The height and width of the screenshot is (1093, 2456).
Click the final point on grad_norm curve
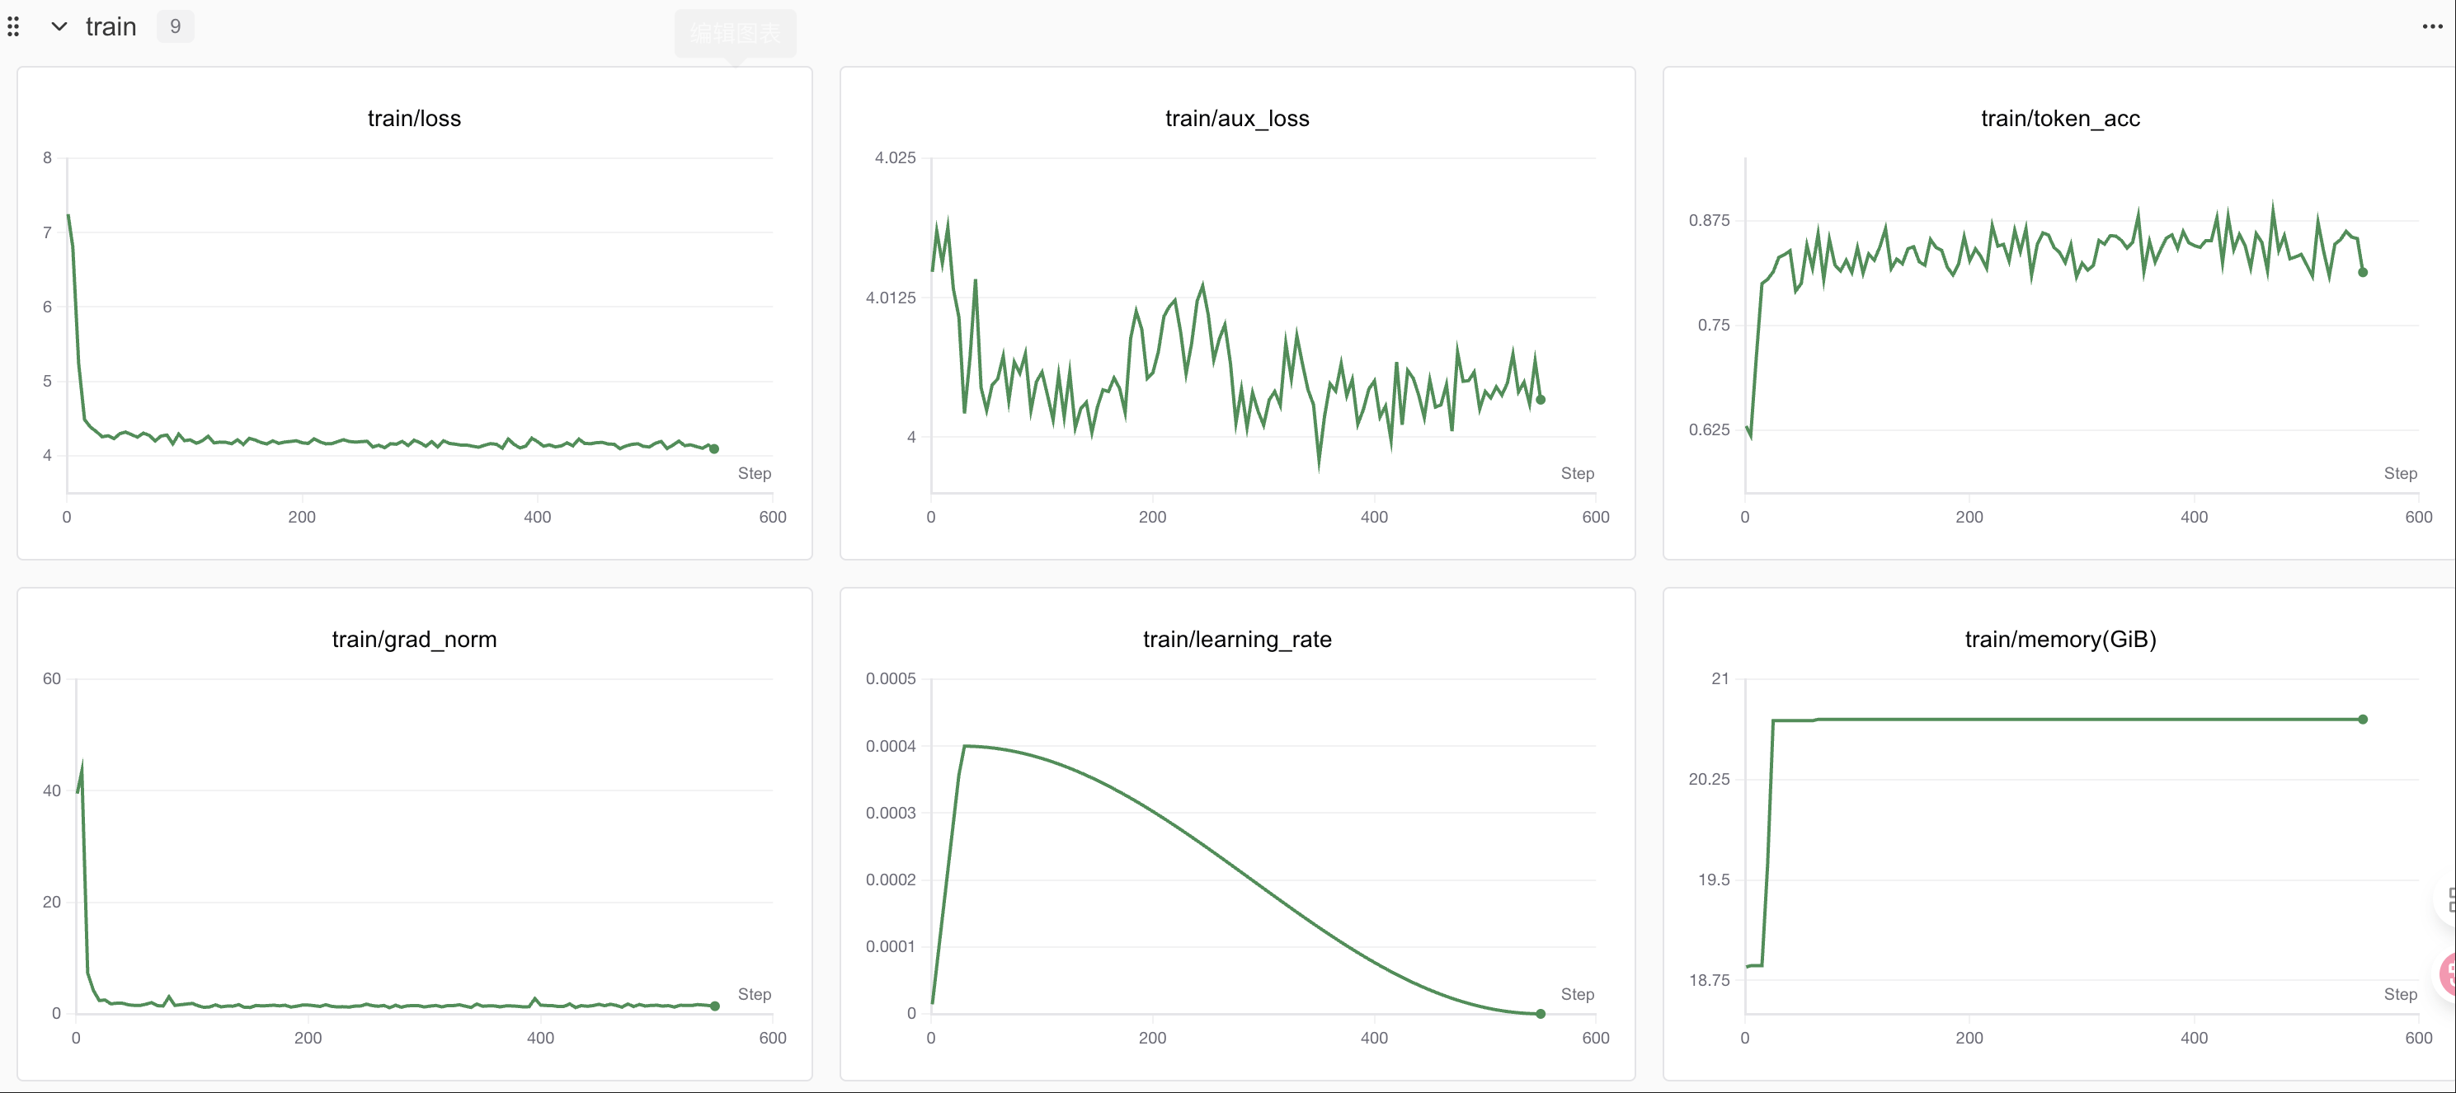tap(715, 1006)
